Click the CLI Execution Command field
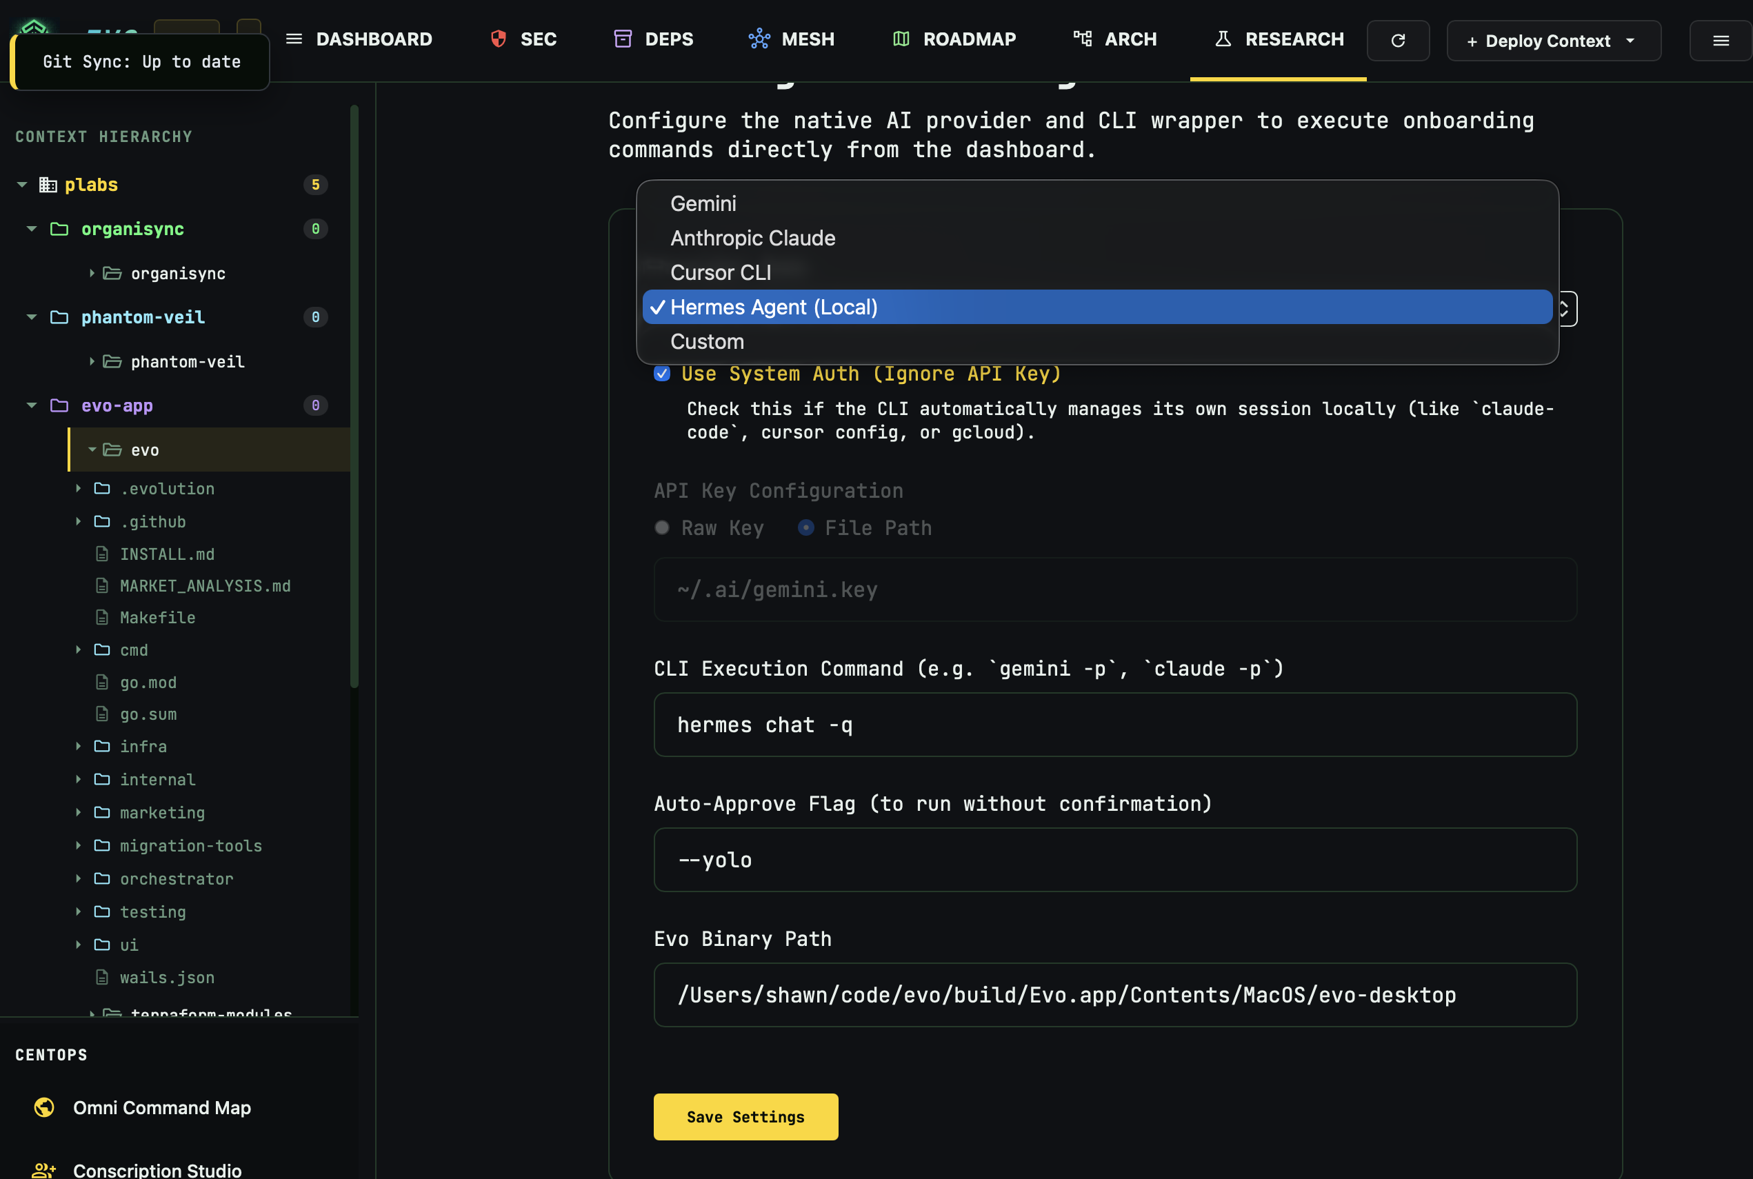 1115,725
